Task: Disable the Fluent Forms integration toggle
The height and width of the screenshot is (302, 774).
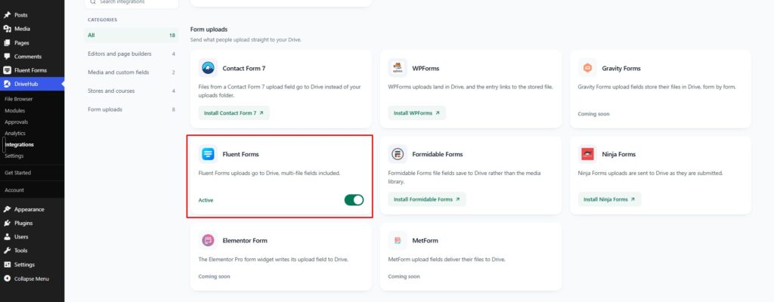Action: coord(354,200)
